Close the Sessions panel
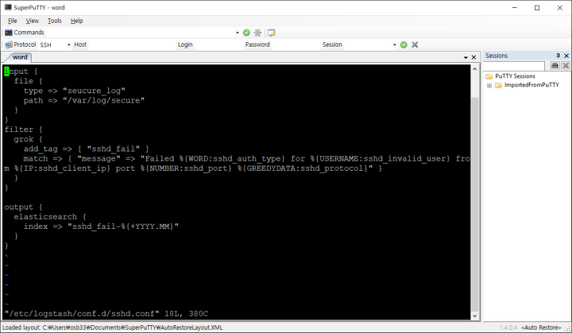The height and width of the screenshot is (333, 572). coord(566,56)
